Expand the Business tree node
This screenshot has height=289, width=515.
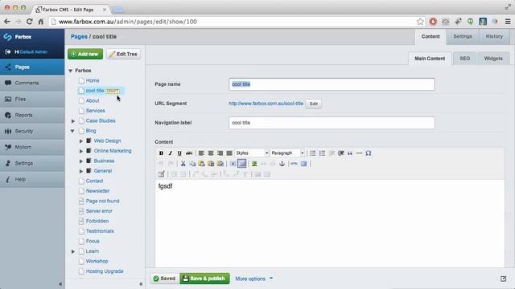[x=80, y=161]
